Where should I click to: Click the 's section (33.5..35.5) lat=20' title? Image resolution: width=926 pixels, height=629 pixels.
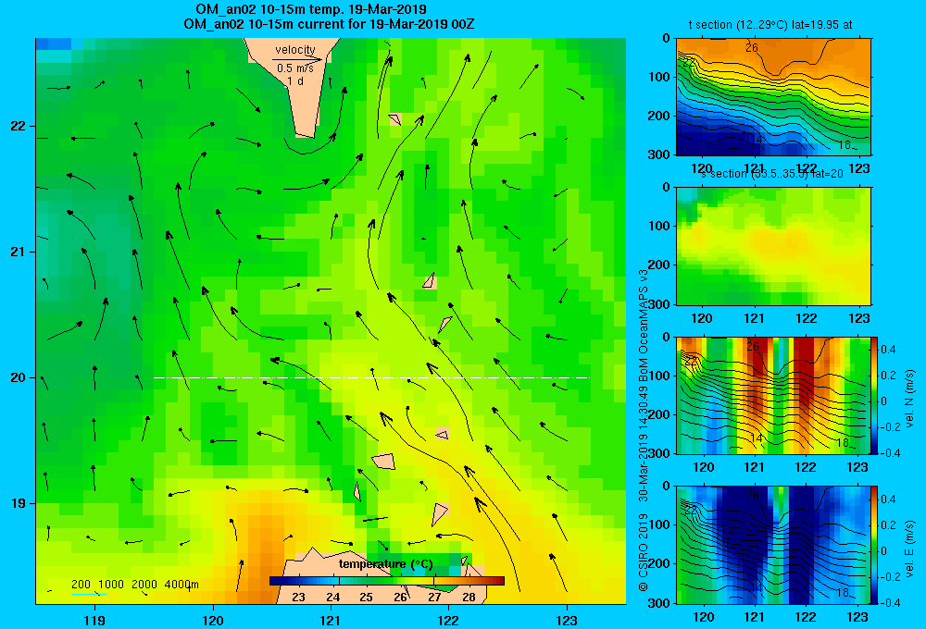tap(772, 174)
